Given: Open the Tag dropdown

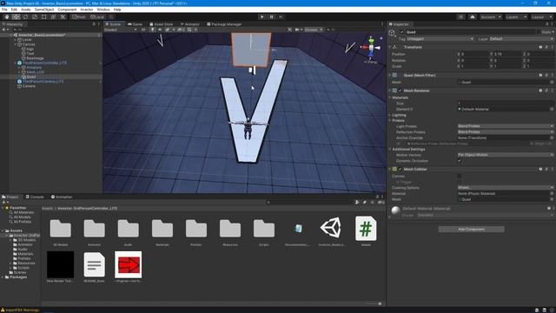Looking at the screenshot, I should tap(440, 38).
